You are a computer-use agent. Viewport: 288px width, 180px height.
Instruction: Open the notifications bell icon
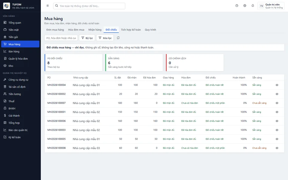point(253,6)
